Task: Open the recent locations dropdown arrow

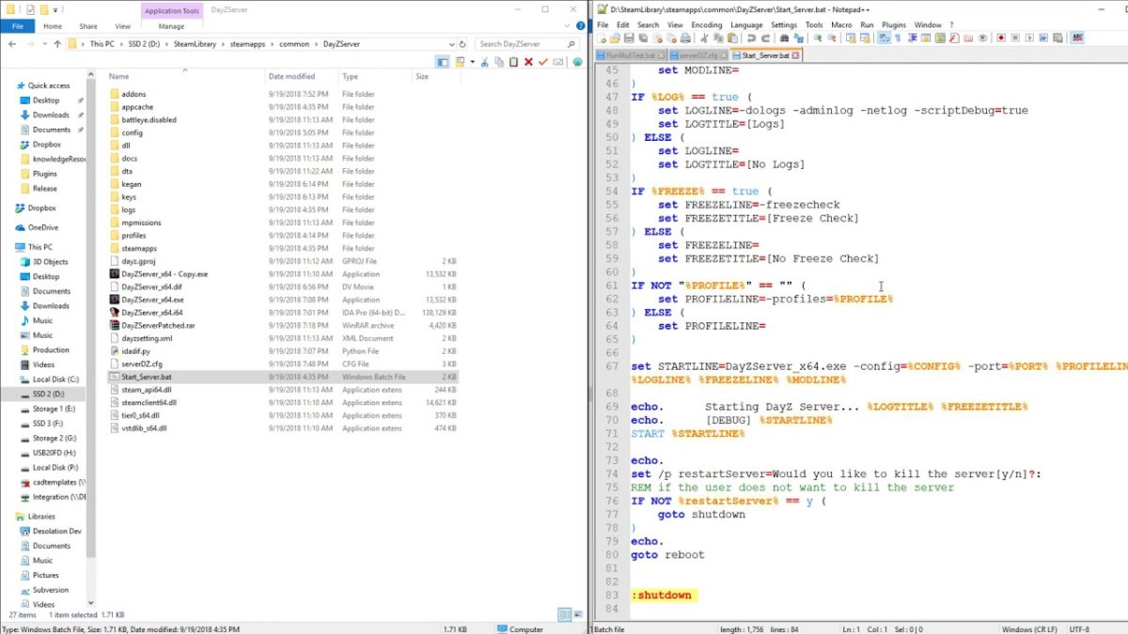Action: tap(43, 44)
